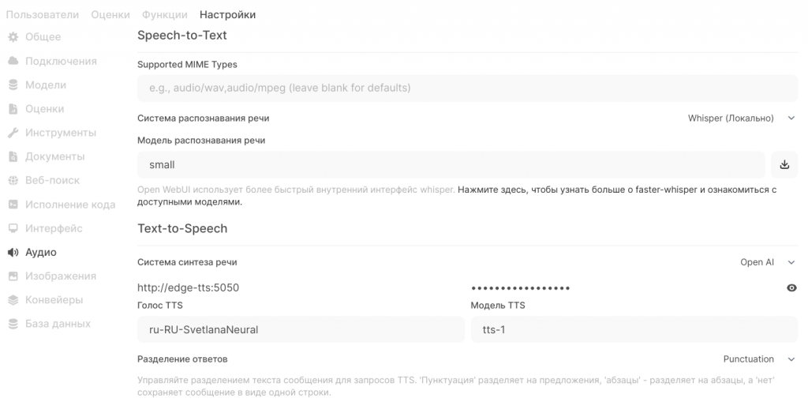Expand the Whisper (Локально) engine dropdown
Screen dimensions: 808x402
[742, 118]
